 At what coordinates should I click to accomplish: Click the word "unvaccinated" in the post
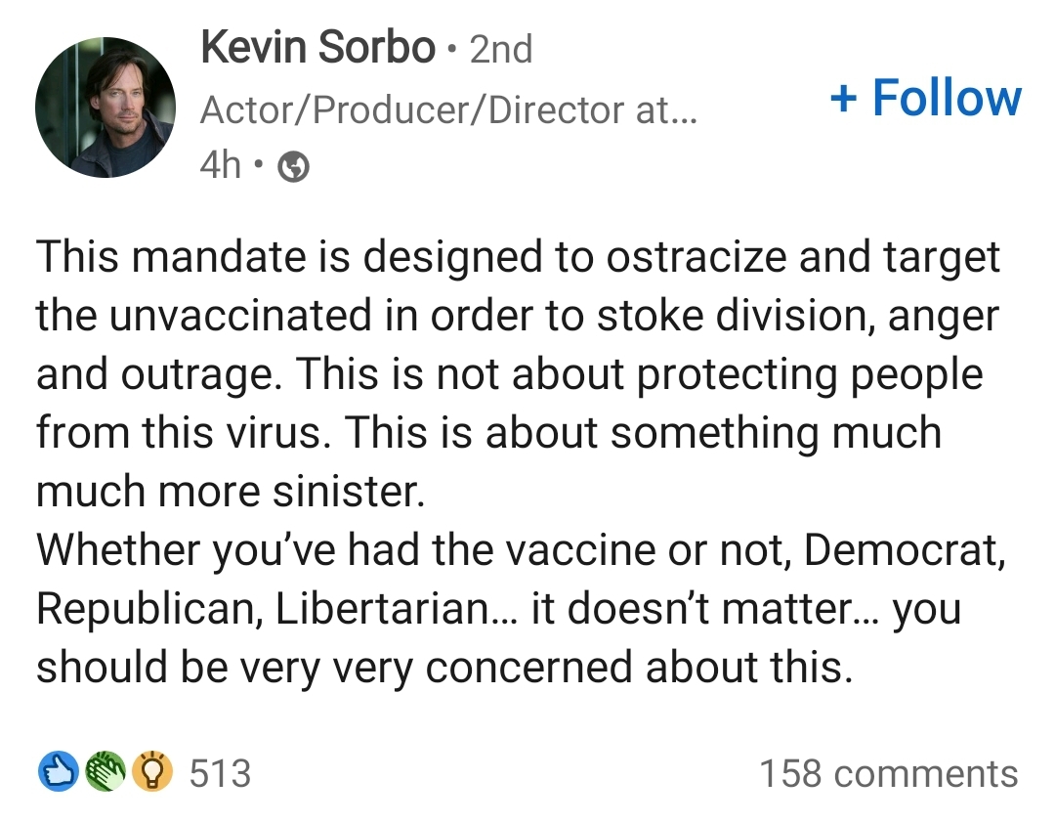[240, 315]
